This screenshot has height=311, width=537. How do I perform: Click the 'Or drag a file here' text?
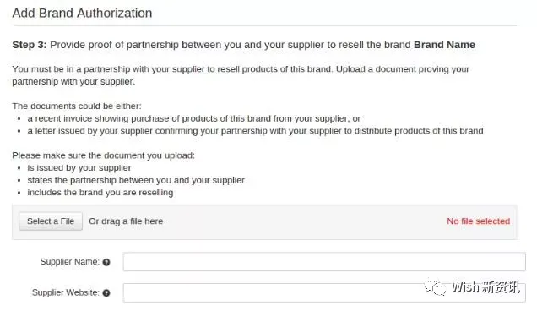(126, 221)
